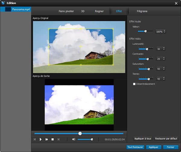Click the audio Valeur spinner arrows
This screenshot has width=181, height=152.
pyautogui.click(x=164, y=31)
